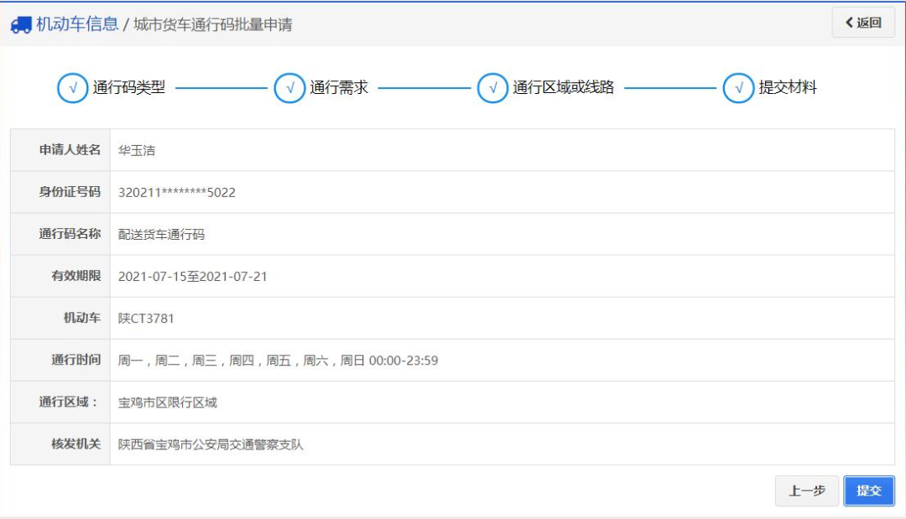This screenshot has height=519, width=906.
Task: Open the 机动车信息 breadcrumb link
Action: tap(77, 24)
